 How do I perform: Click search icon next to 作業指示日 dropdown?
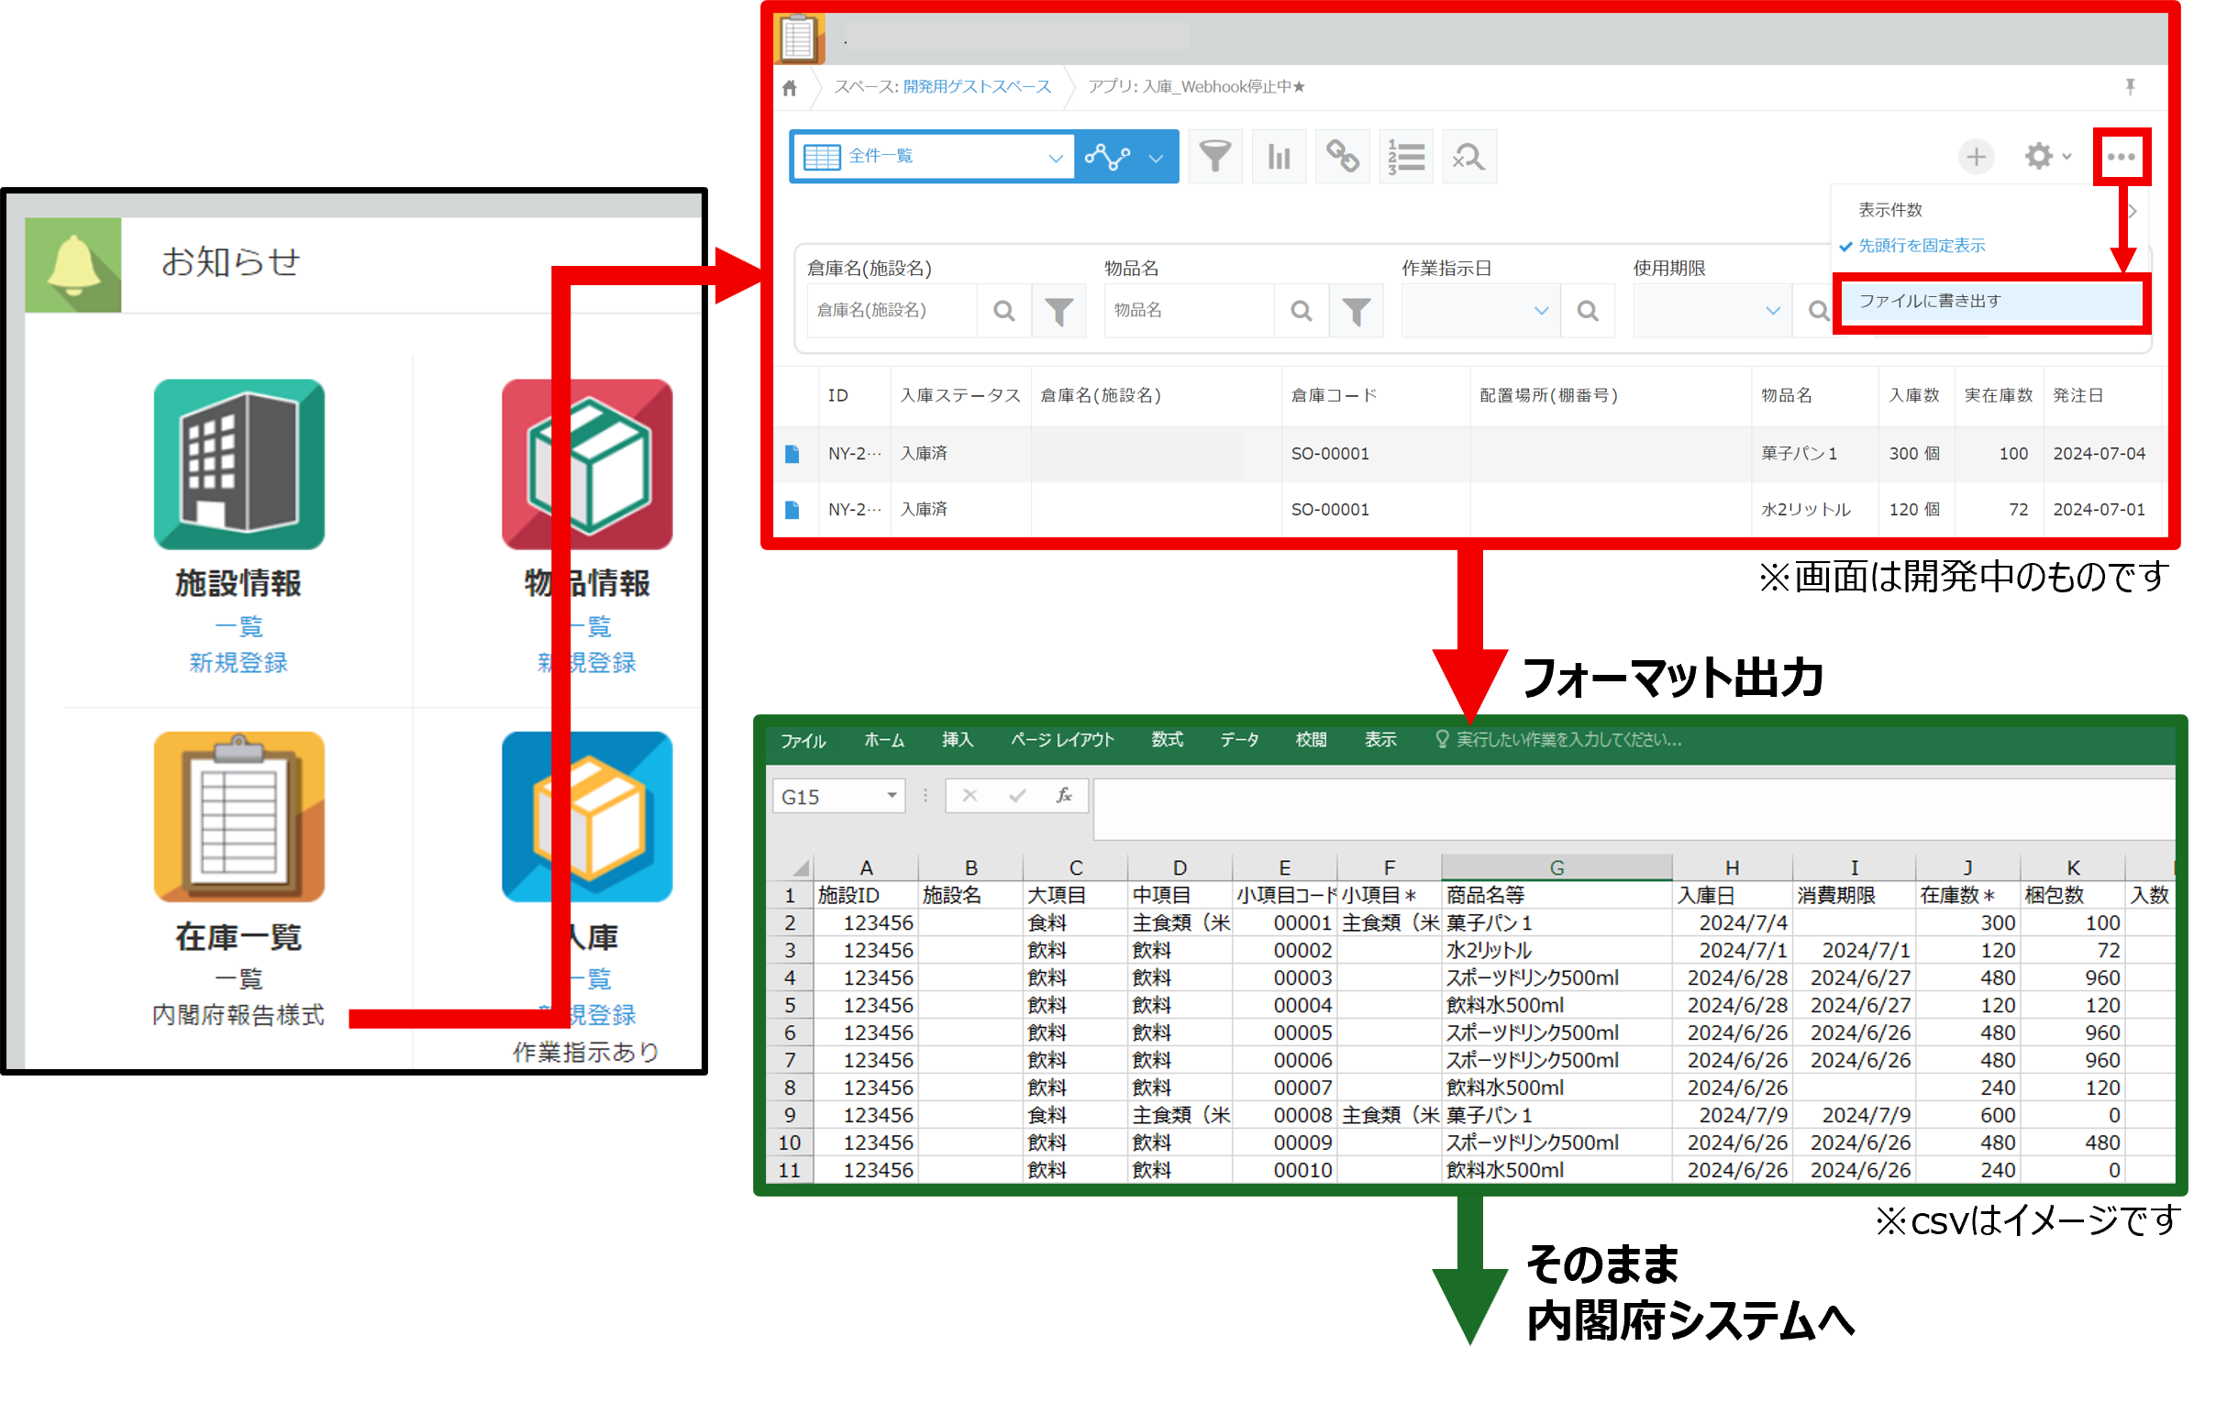[x=1587, y=311]
